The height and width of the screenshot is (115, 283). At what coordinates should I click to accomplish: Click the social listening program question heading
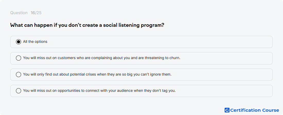[87, 25]
